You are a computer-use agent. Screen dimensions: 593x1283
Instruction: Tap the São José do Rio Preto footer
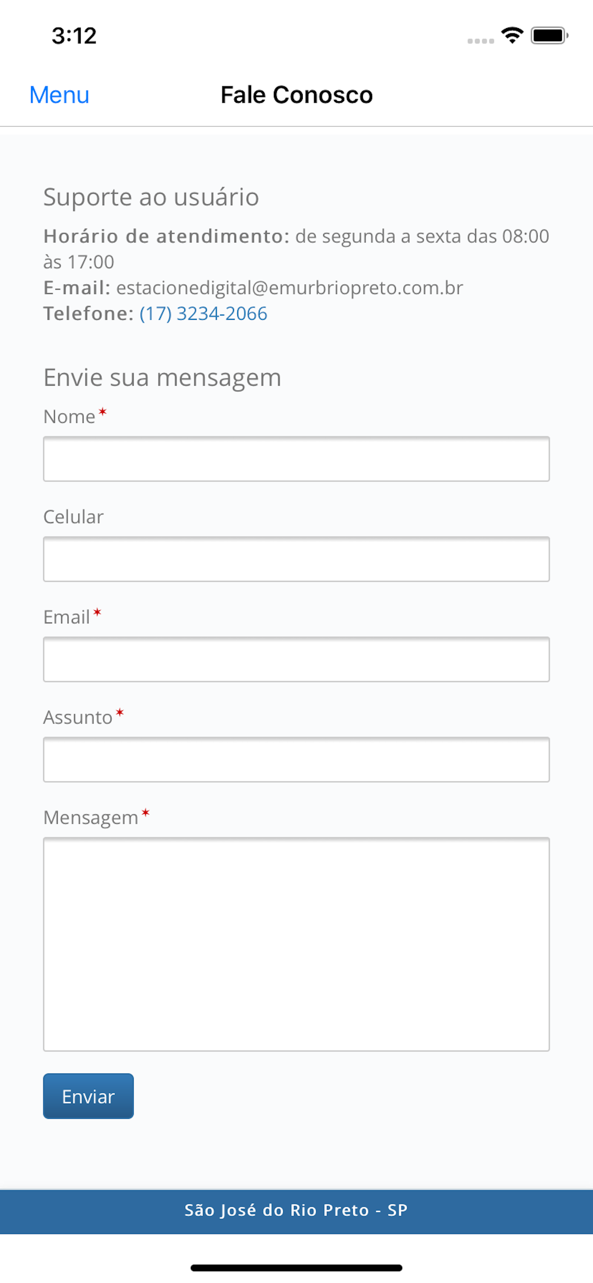pos(296,1210)
